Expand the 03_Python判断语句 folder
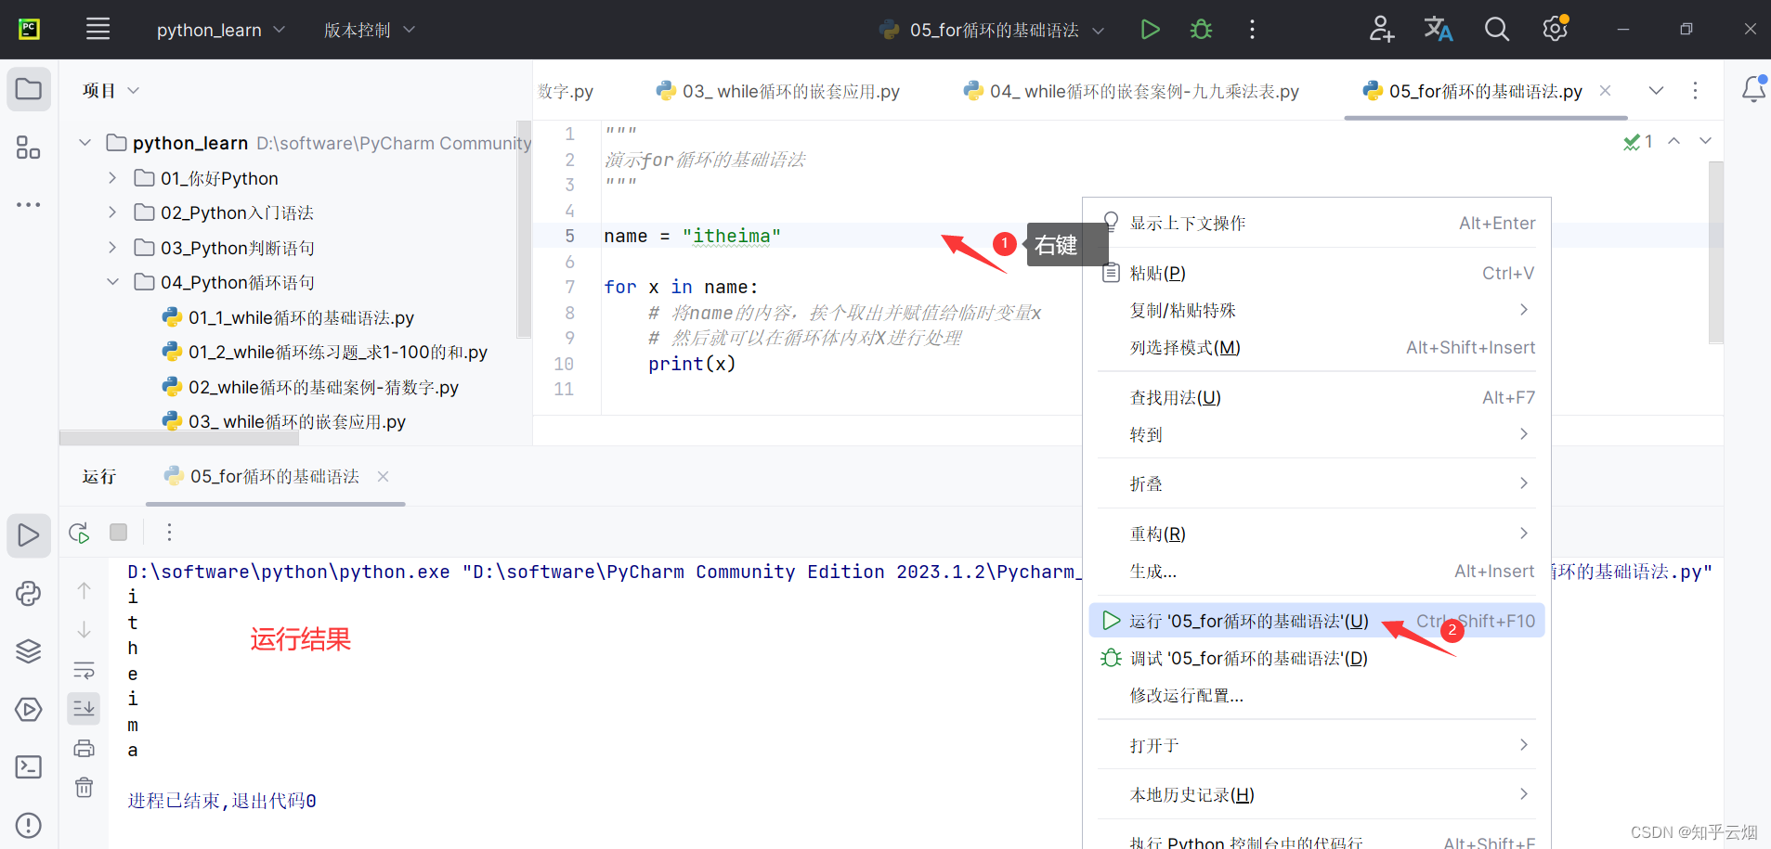The width and height of the screenshot is (1771, 849). point(112,248)
